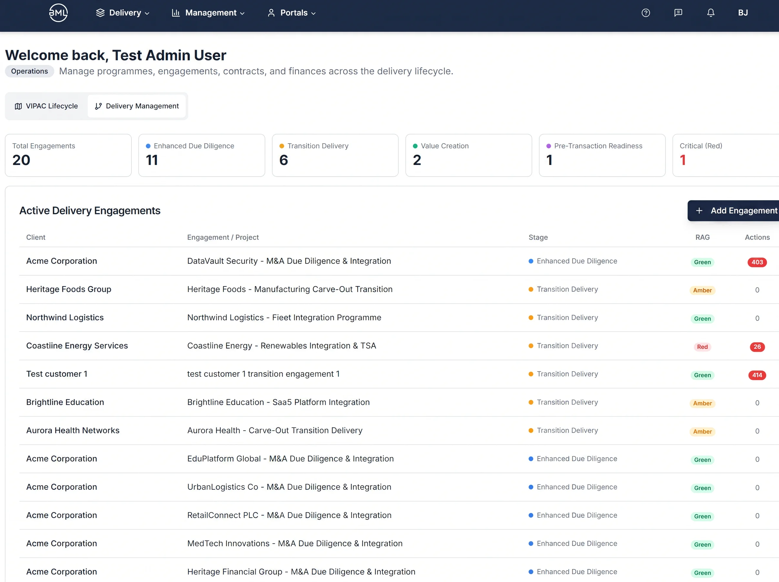
Task: Expand the Management dropdown chevron
Action: 242,13
